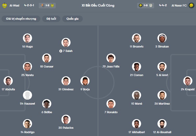Viewport: 196px width, 136px height.
Task: Select Mané's player avatar
Action: 136,95
